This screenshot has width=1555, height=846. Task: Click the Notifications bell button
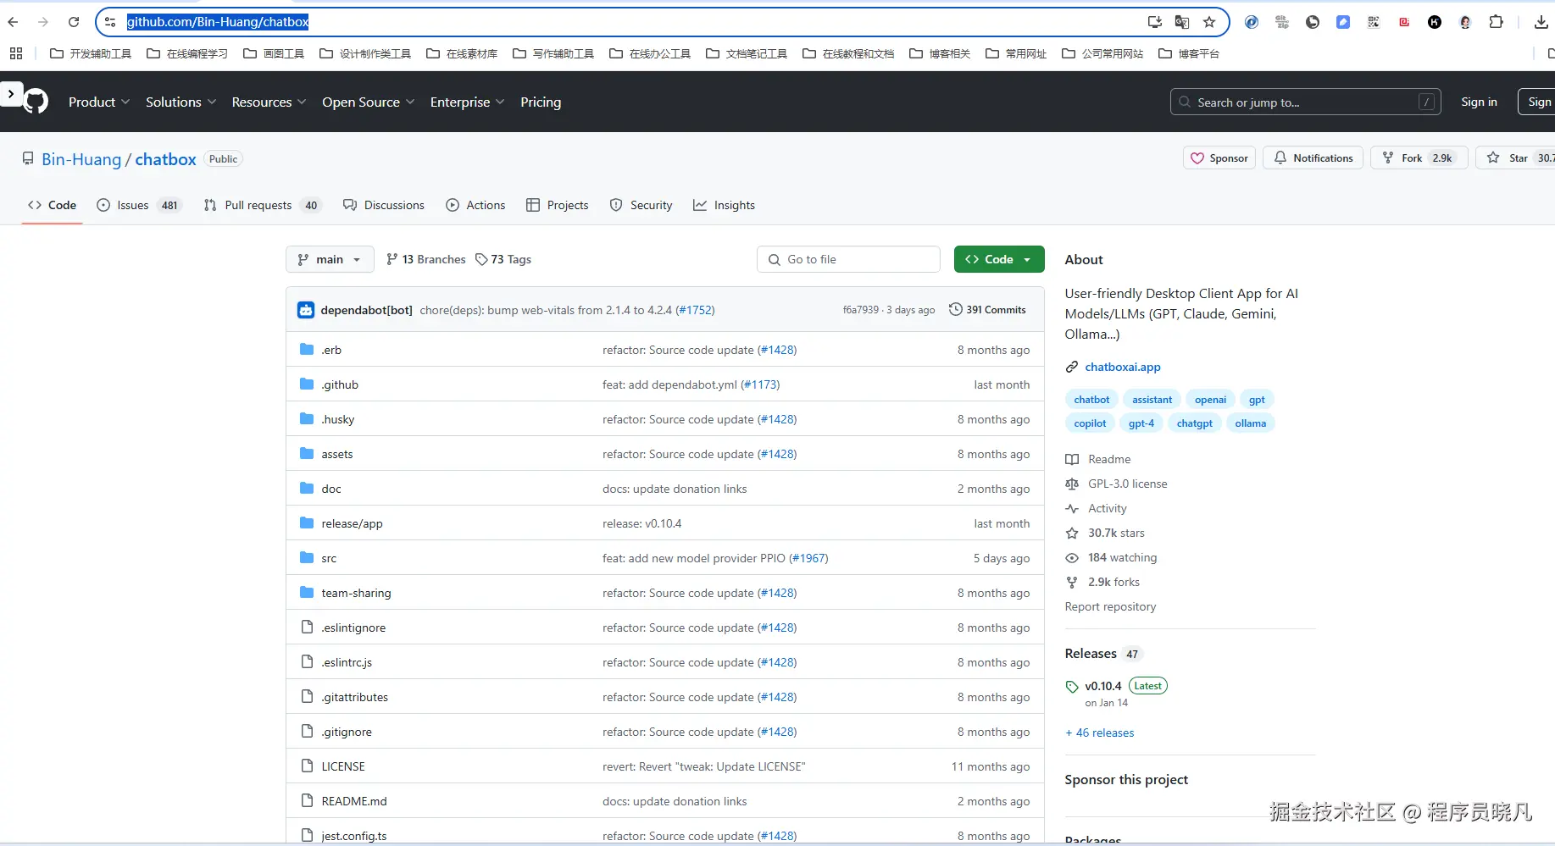click(x=1313, y=158)
